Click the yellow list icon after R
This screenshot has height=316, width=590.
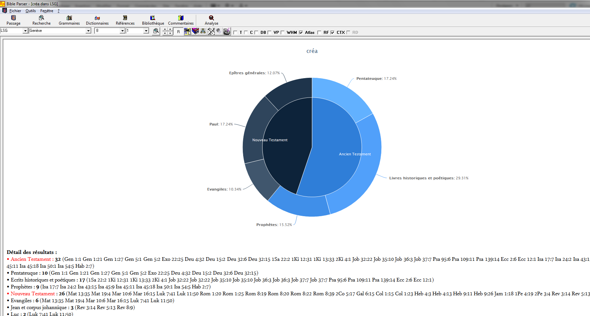187,31
